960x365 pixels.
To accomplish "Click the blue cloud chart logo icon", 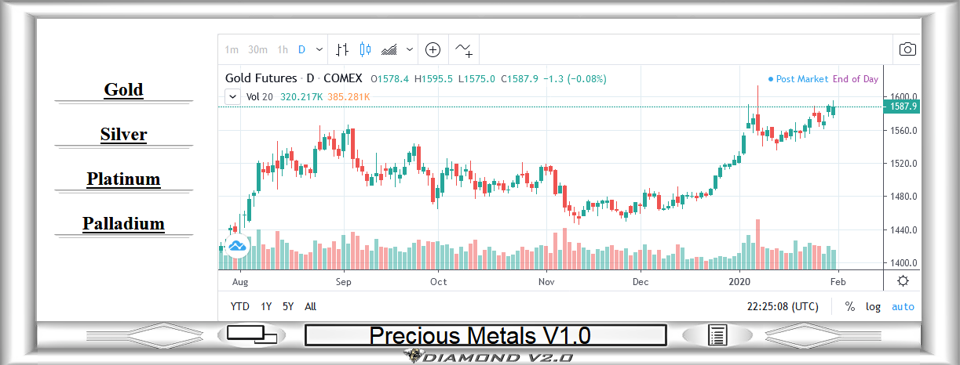I will click(236, 246).
